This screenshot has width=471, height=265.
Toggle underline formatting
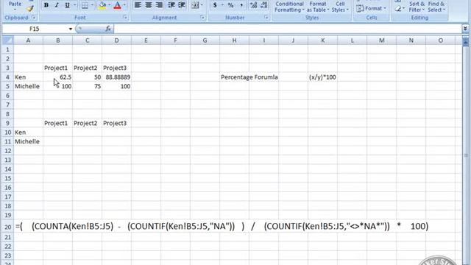67,5
